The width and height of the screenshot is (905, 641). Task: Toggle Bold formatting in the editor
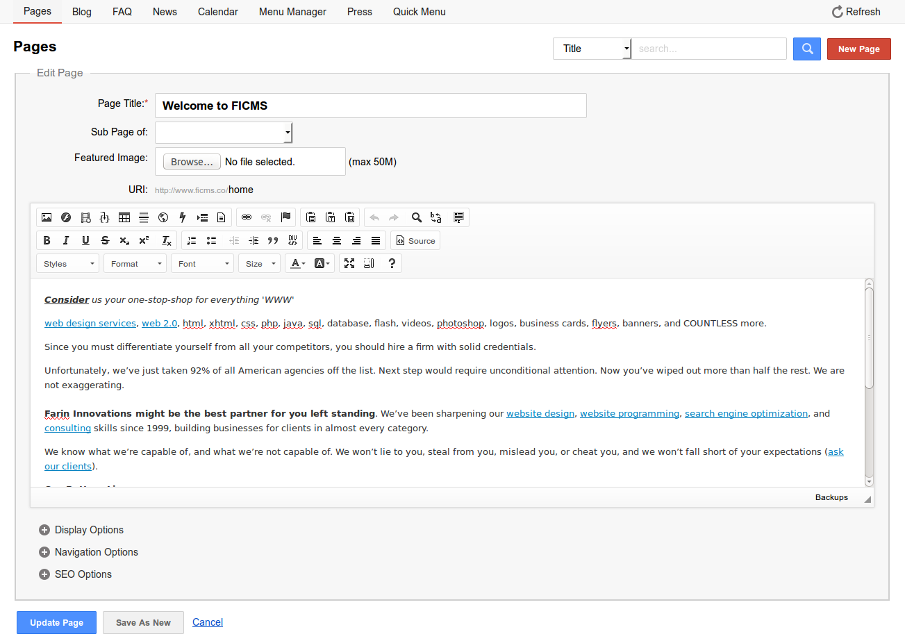pos(47,241)
